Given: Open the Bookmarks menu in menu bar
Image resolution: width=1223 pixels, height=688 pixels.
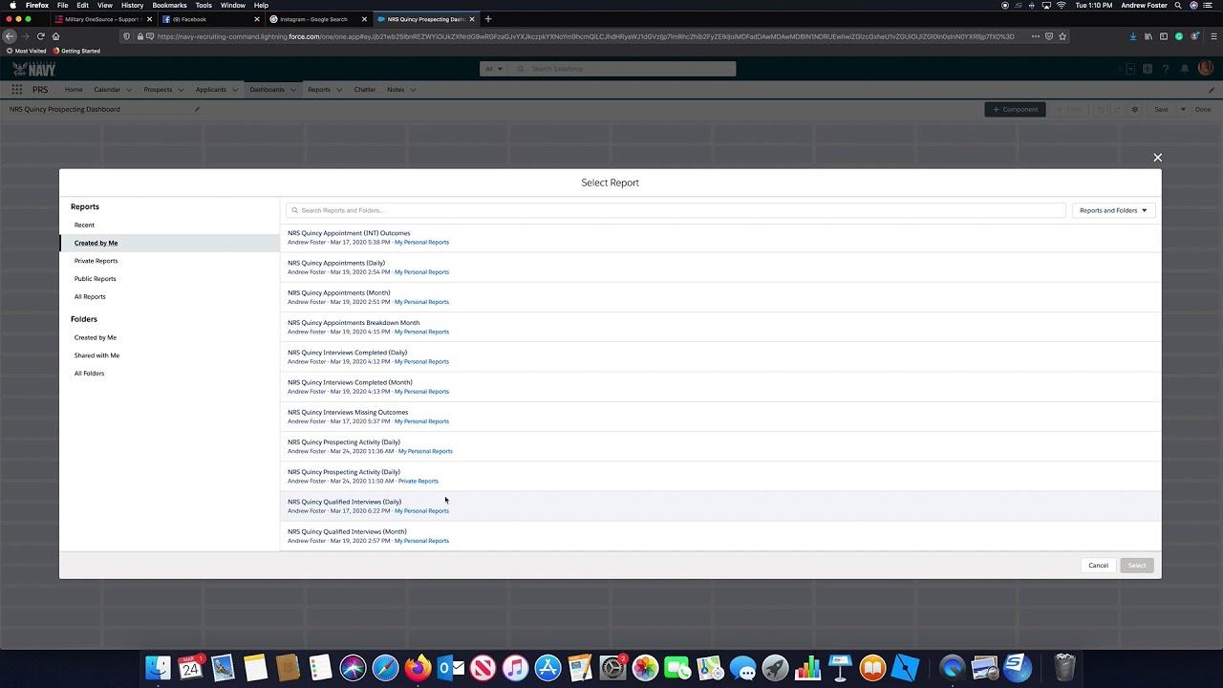Looking at the screenshot, I should [x=169, y=5].
